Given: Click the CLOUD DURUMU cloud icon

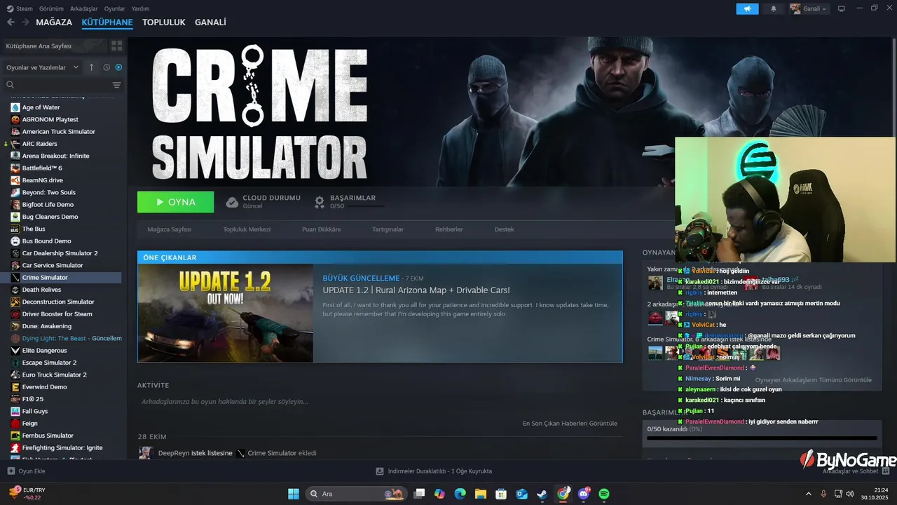Looking at the screenshot, I should (x=232, y=202).
